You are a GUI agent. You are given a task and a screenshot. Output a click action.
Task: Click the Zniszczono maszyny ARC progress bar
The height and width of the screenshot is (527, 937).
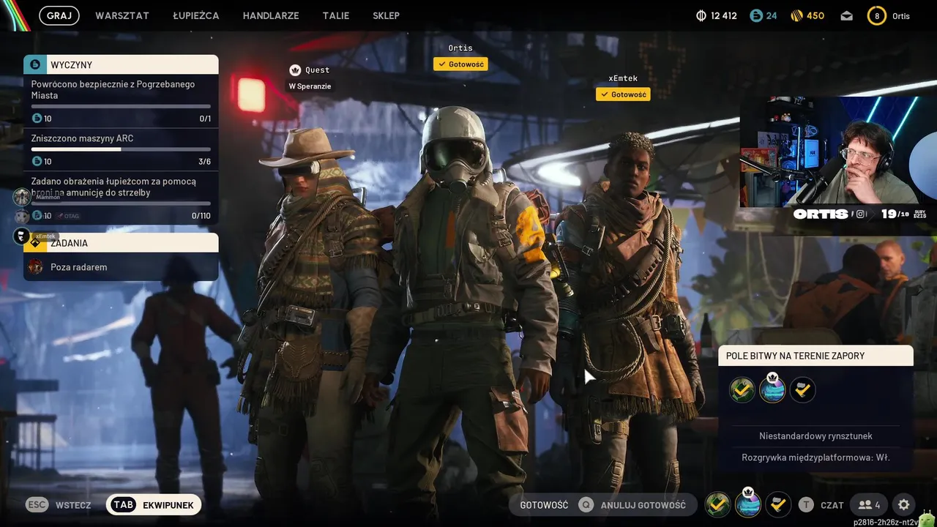[x=121, y=149]
